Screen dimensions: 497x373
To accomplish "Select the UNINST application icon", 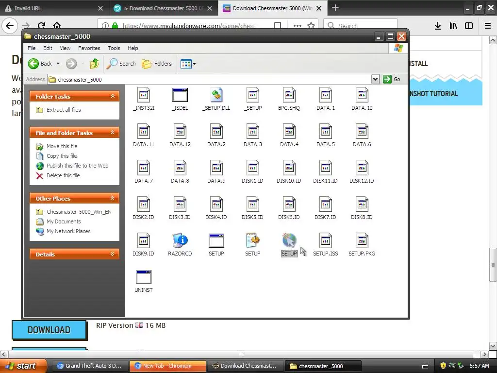I will tap(144, 277).
